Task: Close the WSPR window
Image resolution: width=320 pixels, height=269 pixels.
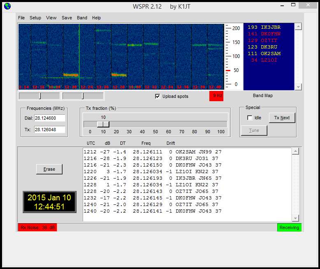Action: coord(308,5)
